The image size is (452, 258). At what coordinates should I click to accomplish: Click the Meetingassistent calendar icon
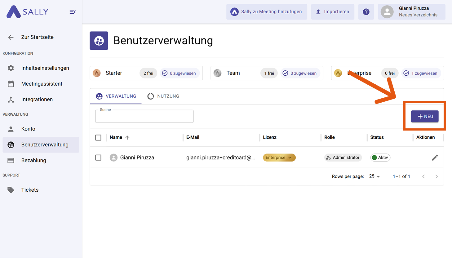click(11, 84)
